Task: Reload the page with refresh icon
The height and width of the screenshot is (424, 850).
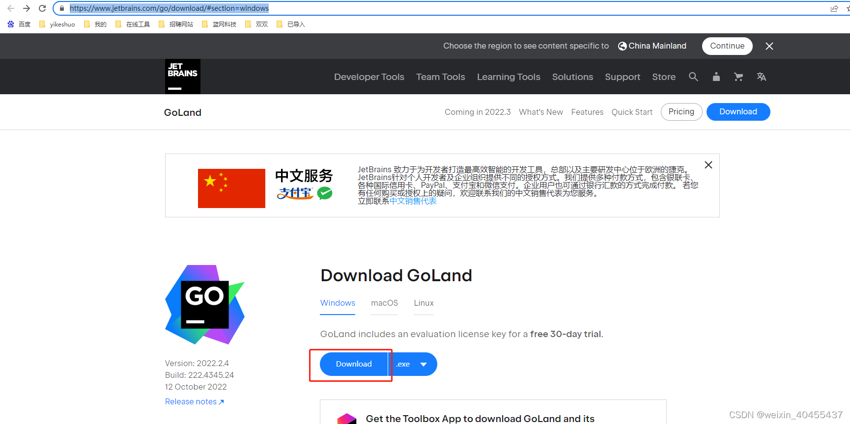Action: coord(42,8)
